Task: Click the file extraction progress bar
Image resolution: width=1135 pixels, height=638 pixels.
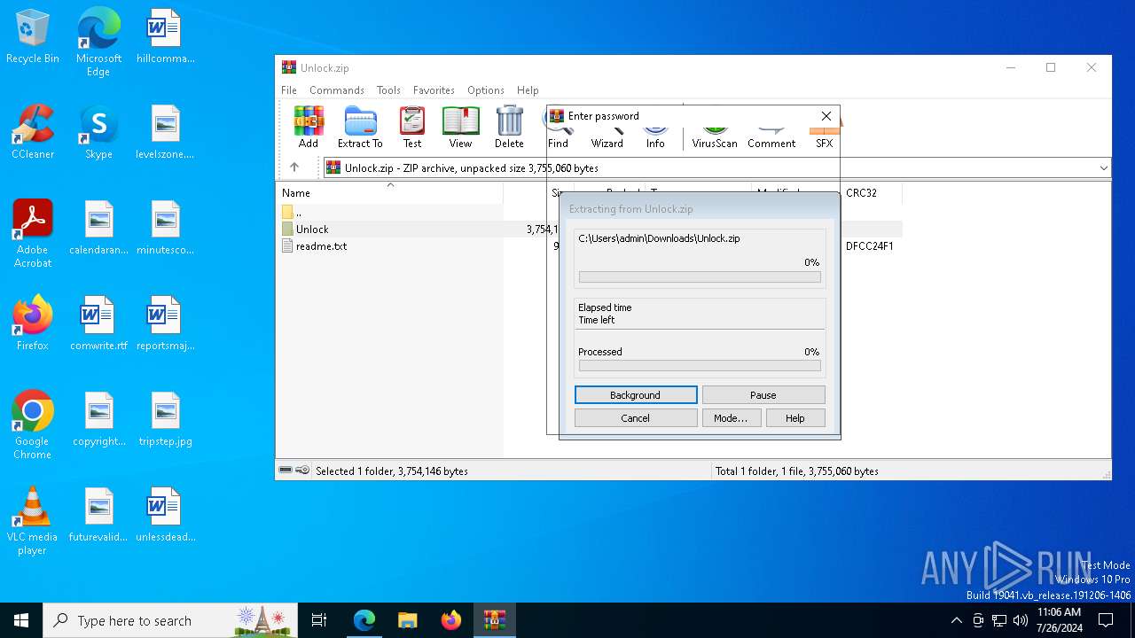Action: point(700,277)
